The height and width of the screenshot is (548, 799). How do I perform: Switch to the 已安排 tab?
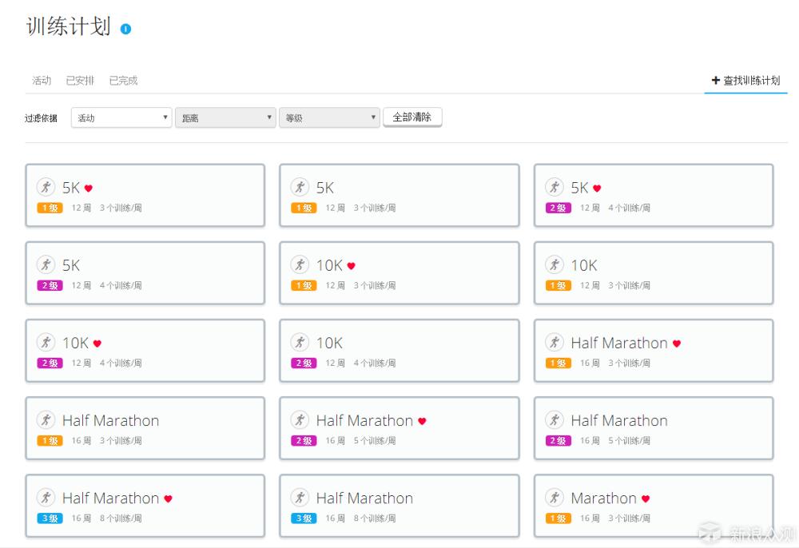79,80
